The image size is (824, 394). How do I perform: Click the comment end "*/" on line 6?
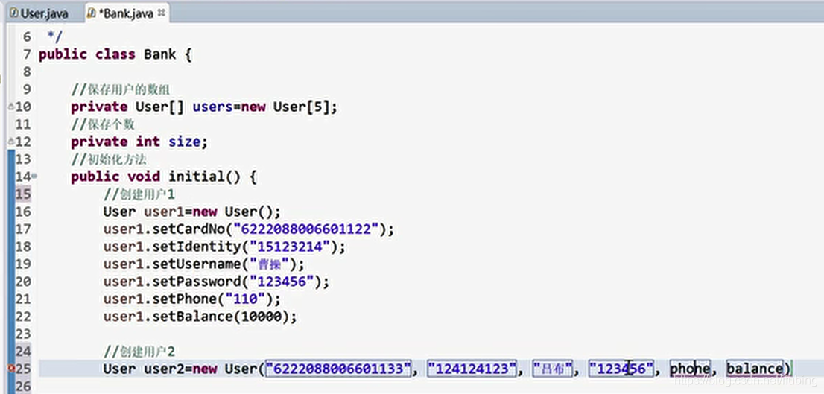(55, 36)
